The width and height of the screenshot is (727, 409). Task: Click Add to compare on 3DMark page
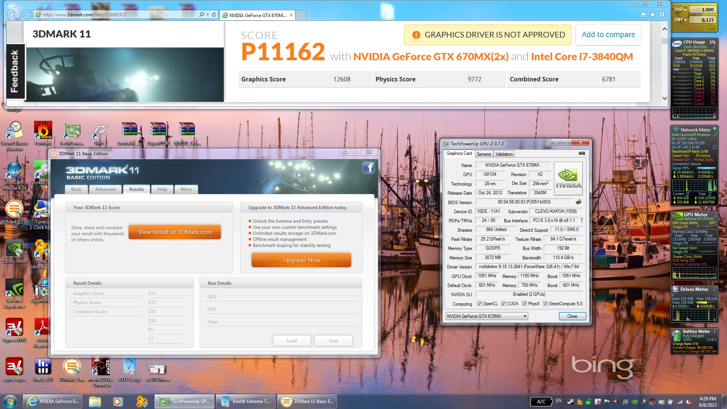(608, 34)
